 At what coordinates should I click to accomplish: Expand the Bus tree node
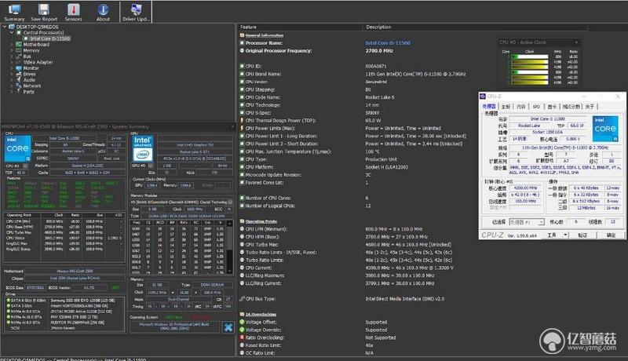tap(12, 57)
